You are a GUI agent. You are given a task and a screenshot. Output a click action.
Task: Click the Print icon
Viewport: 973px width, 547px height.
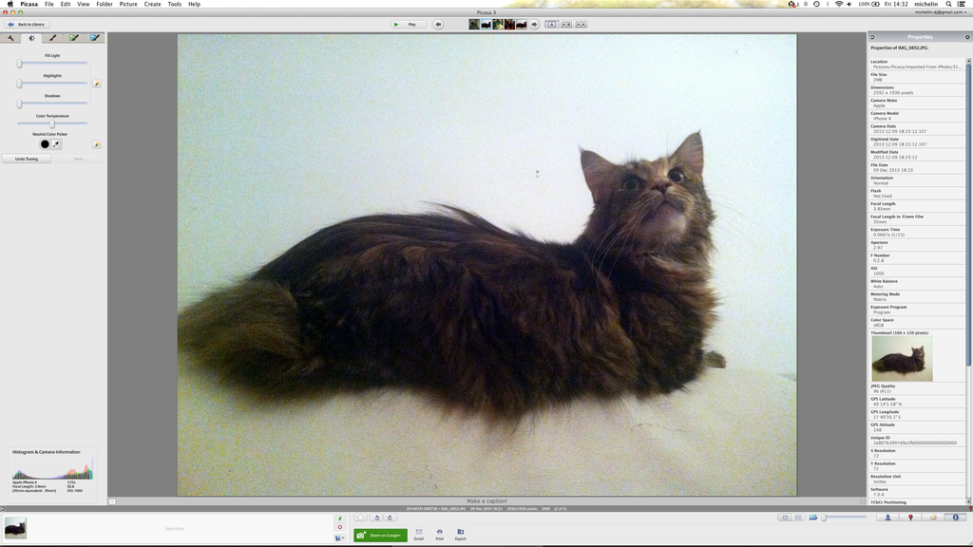(x=439, y=533)
